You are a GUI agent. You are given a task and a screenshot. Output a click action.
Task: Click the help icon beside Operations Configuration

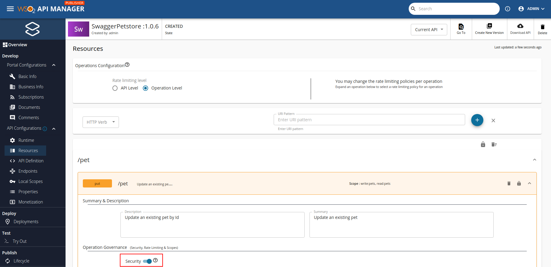[127, 65]
